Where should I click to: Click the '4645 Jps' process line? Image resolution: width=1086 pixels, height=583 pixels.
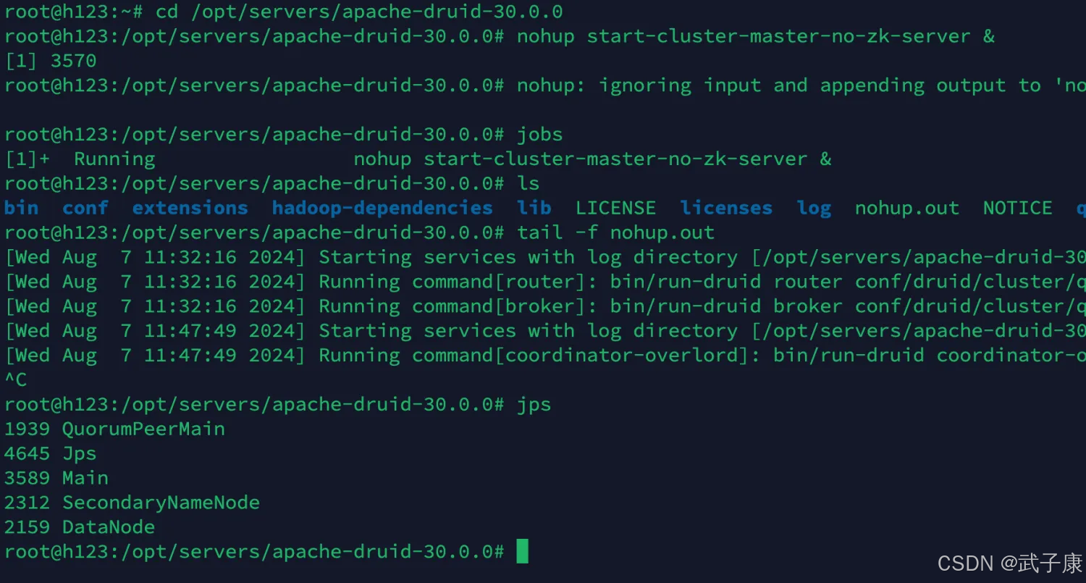(x=51, y=453)
